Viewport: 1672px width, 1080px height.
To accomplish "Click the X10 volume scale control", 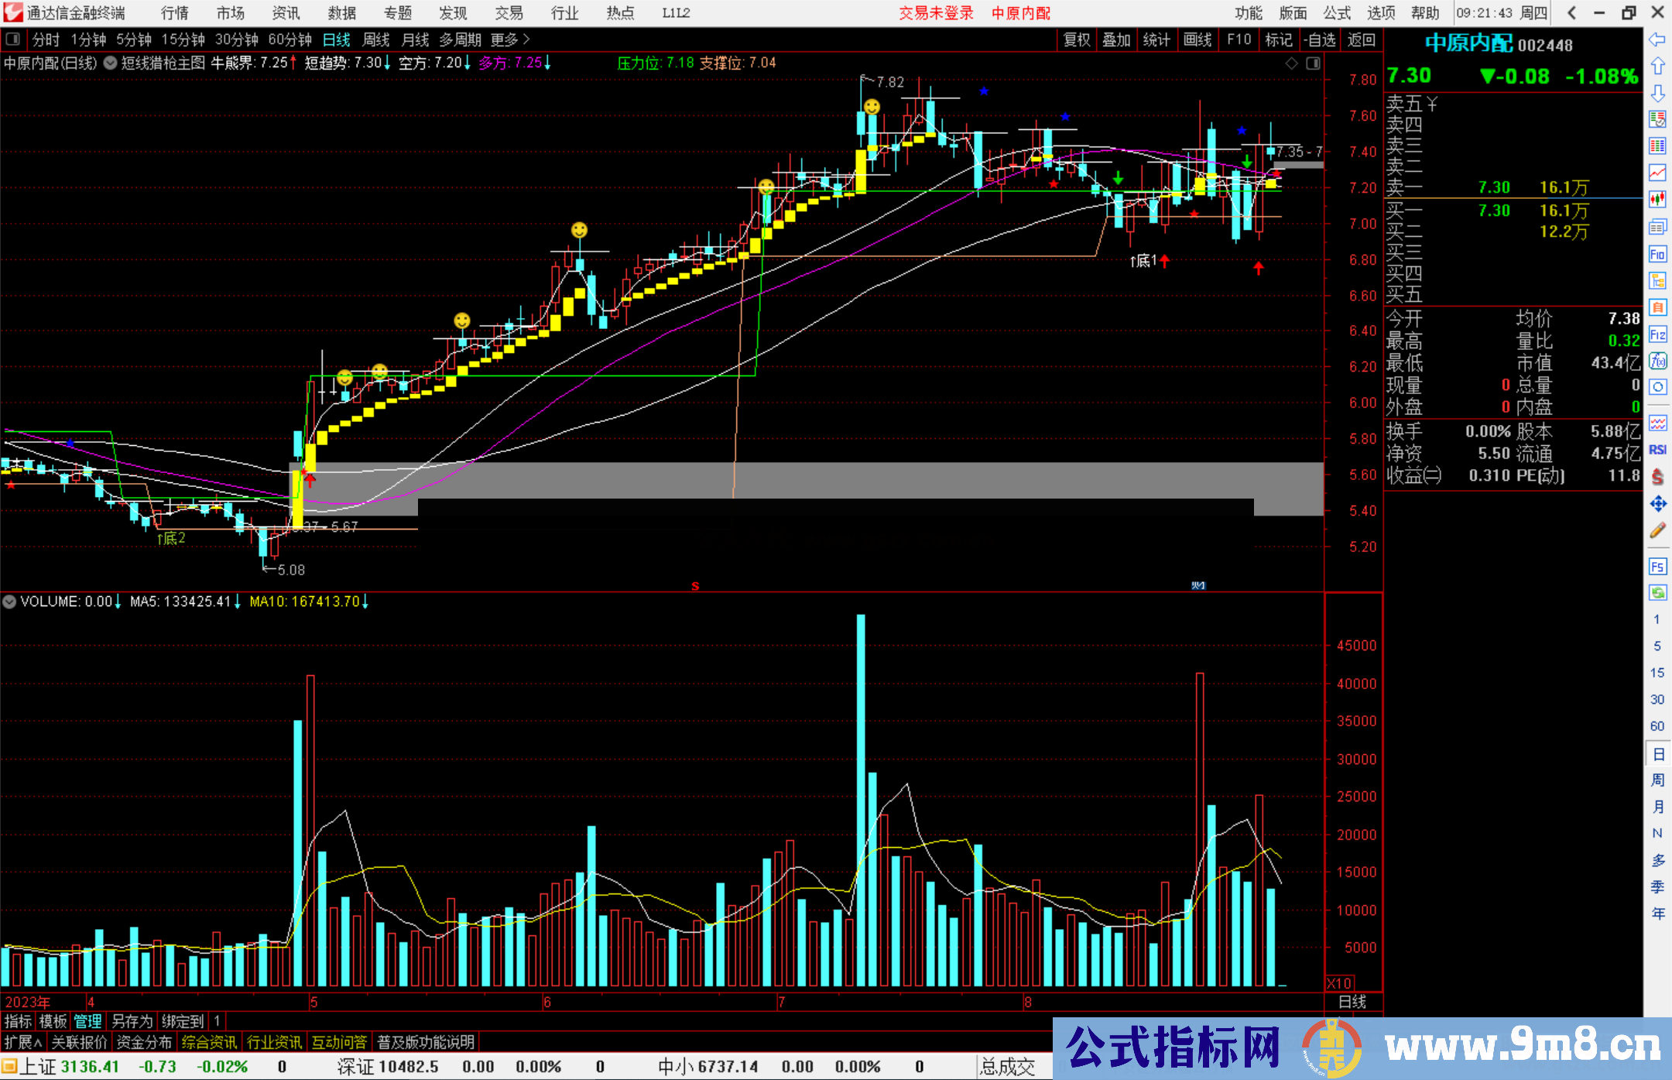I will click(x=1339, y=983).
